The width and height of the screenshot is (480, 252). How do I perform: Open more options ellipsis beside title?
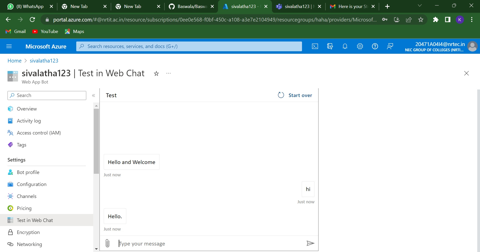tap(168, 73)
